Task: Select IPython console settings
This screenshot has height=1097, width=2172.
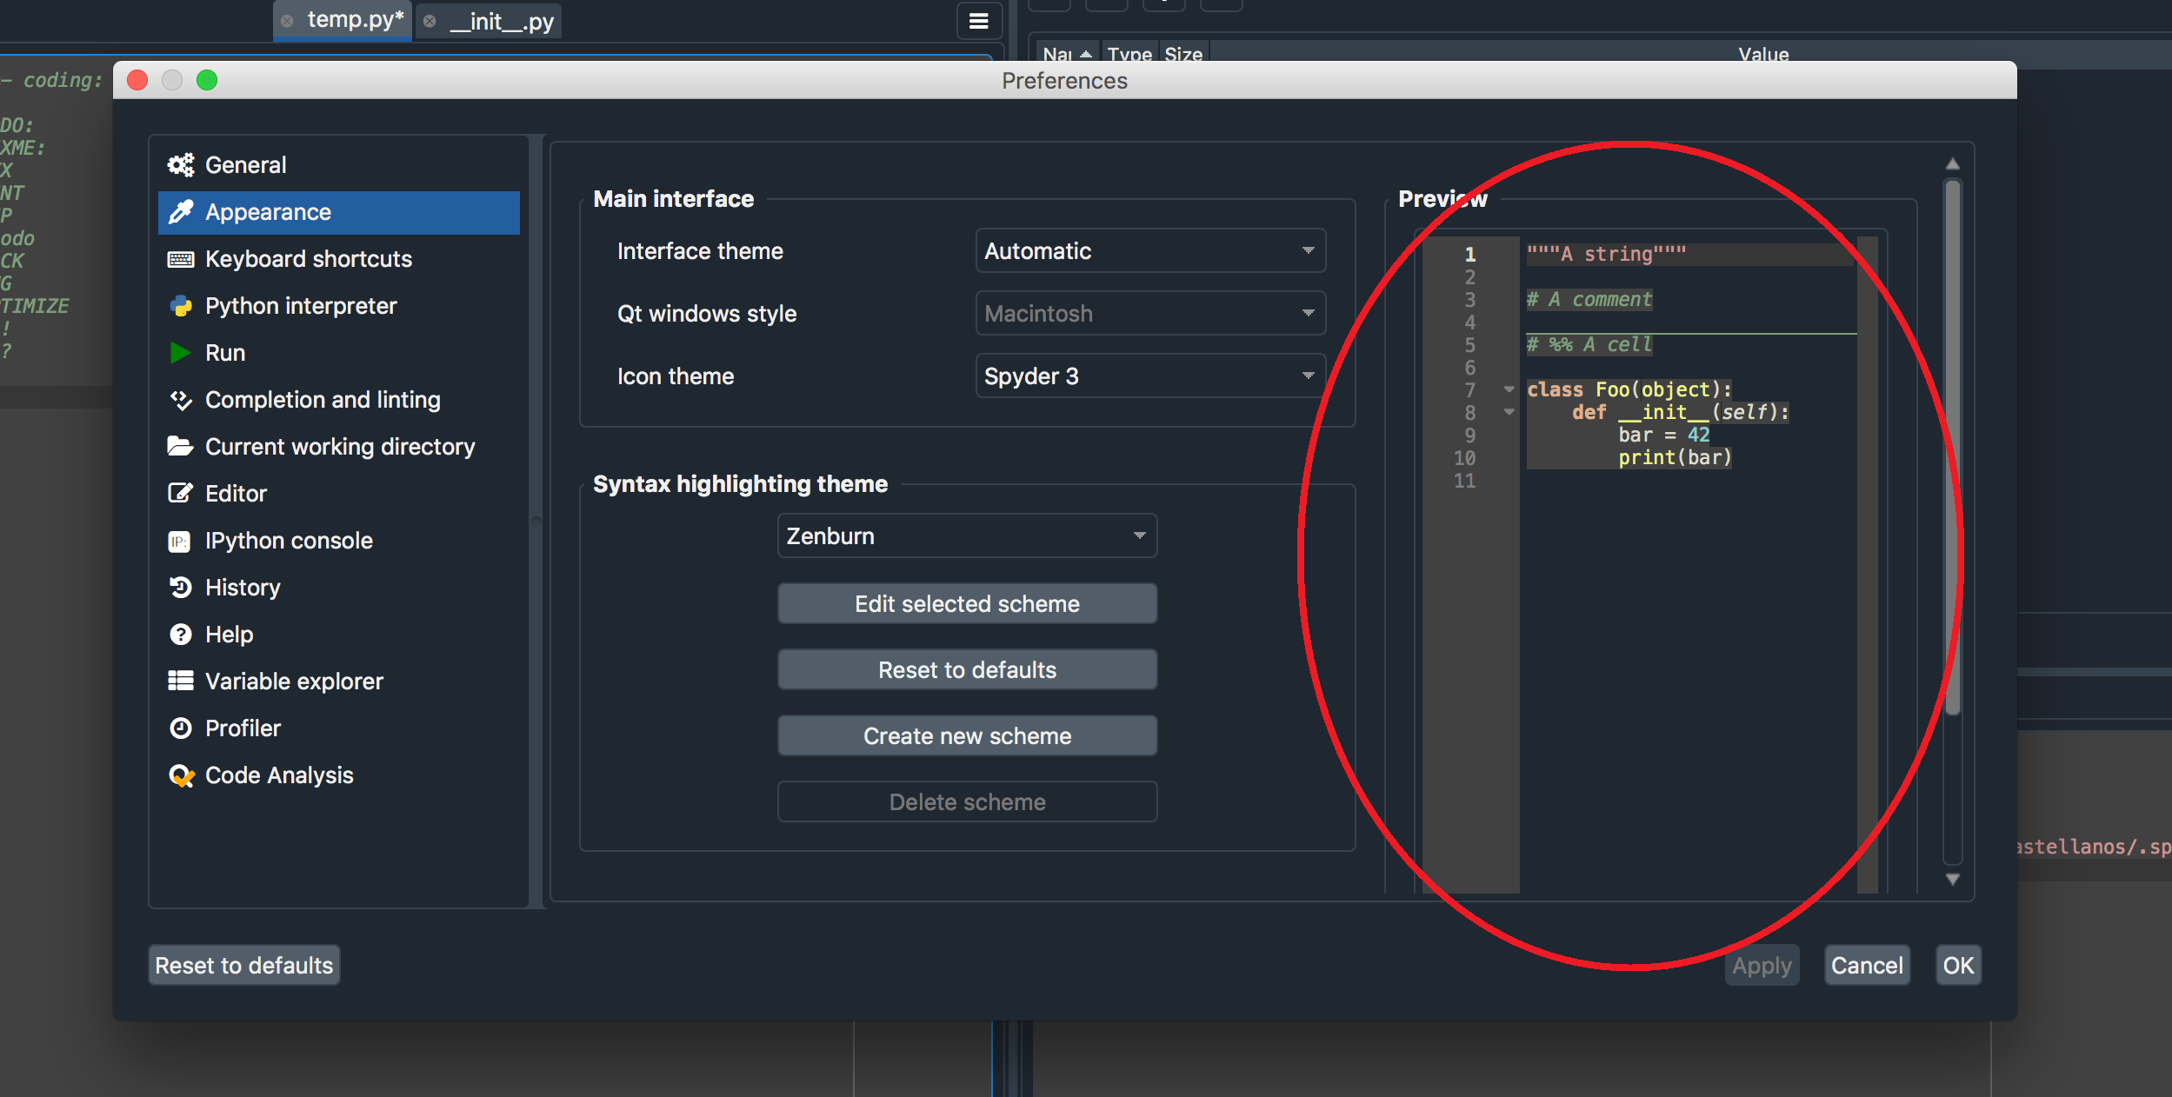Action: [288, 540]
